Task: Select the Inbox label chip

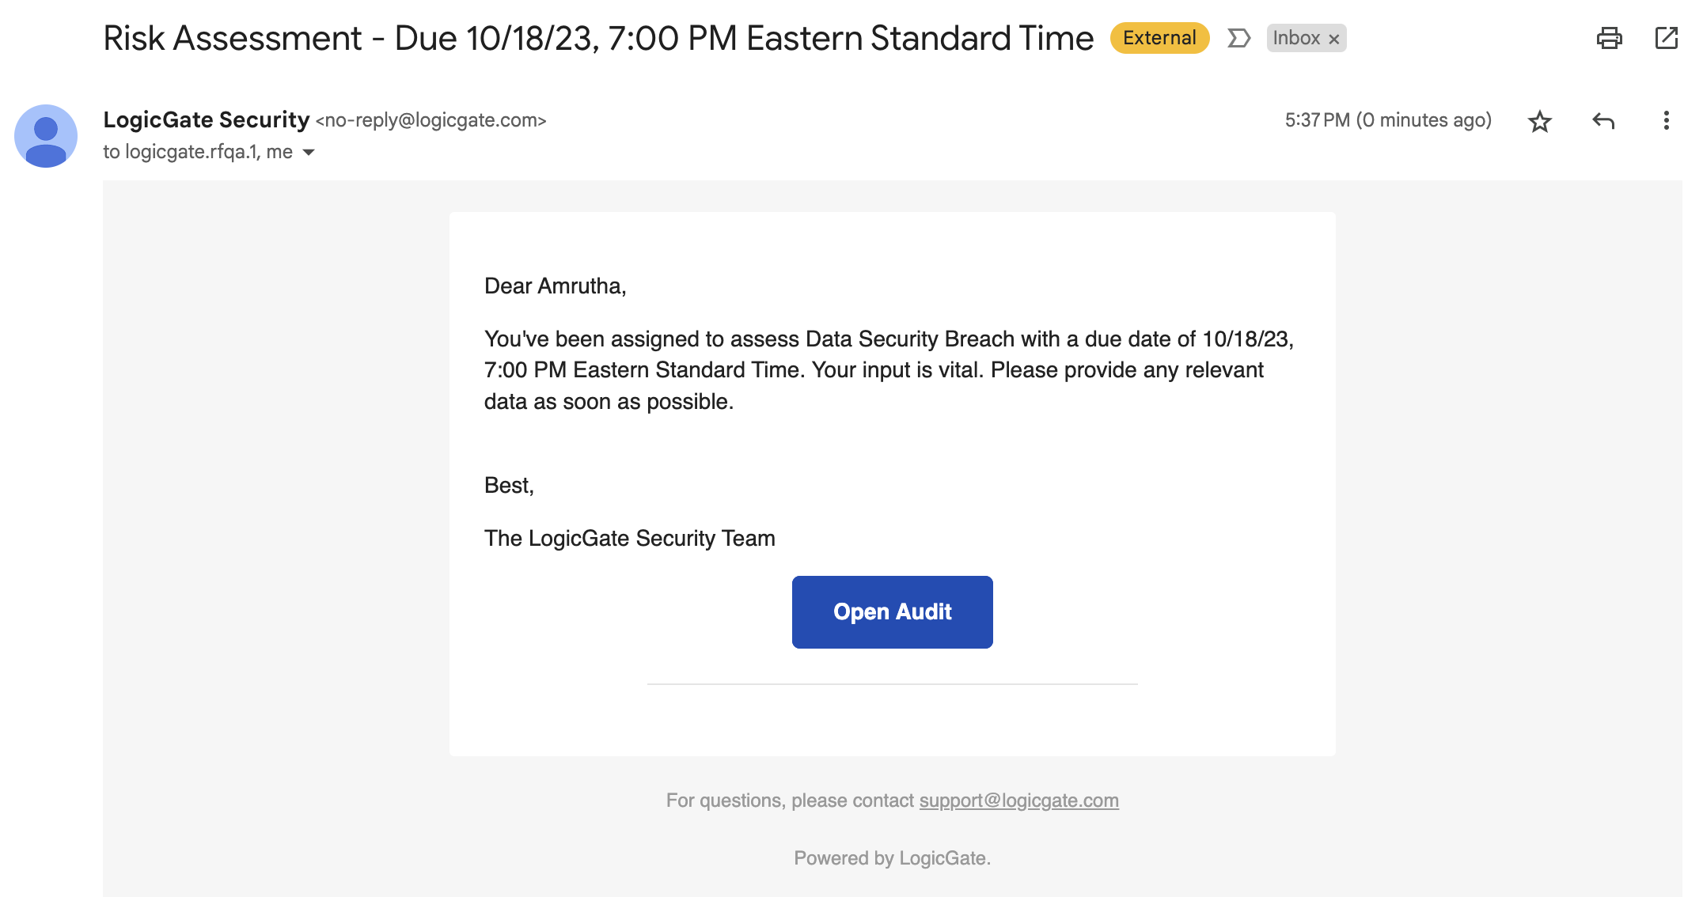Action: tap(1296, 38)
